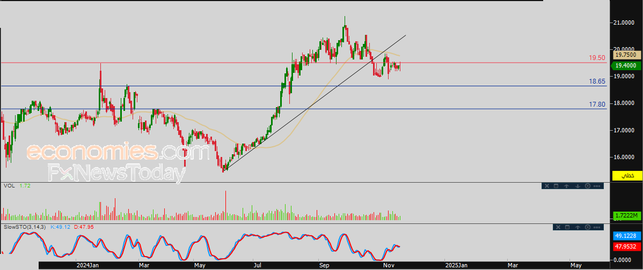
Task: Click the 2024Jan time axis label
Action: 88,266
